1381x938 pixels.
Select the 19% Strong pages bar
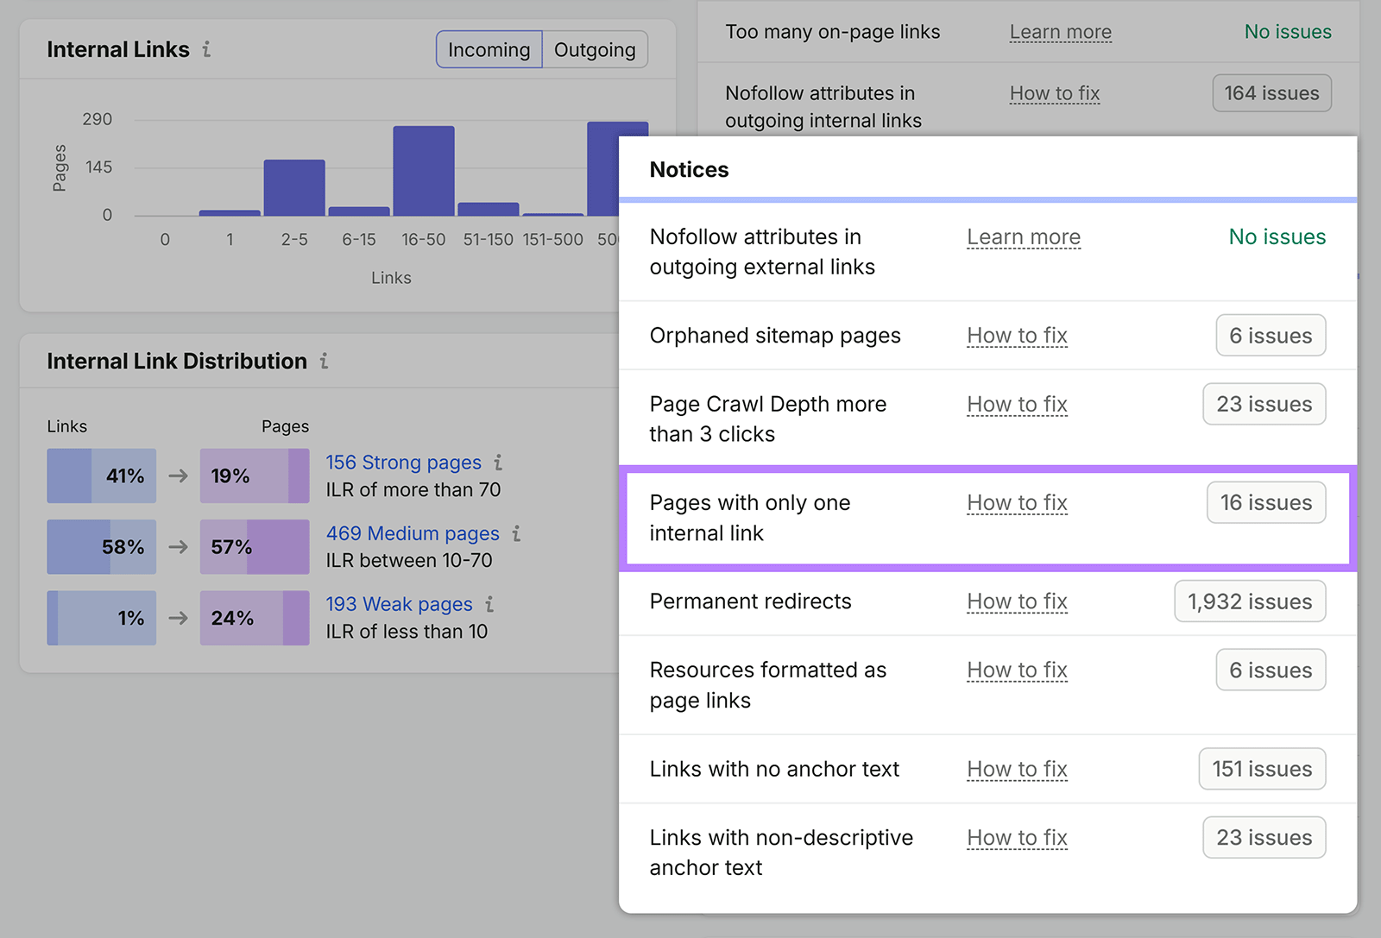[x=255, y=475]
